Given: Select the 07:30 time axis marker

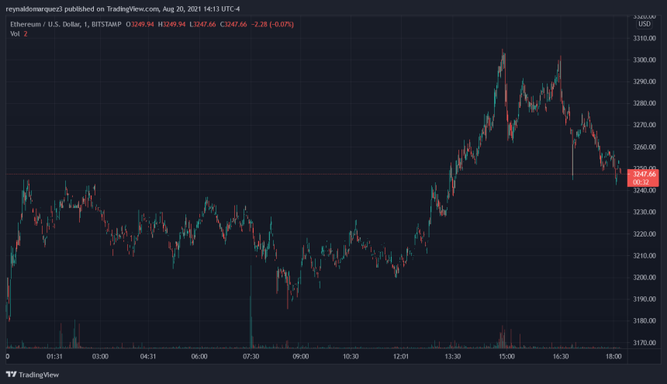Looking at the screenshot, I should point(250,357).
